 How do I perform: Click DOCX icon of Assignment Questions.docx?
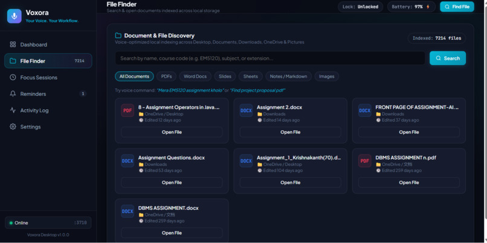[x=127, y=161]
